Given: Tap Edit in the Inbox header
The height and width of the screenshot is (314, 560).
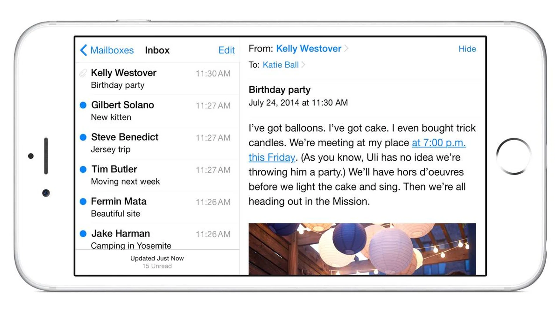Looking at the screenshot, I should [226, 50].
